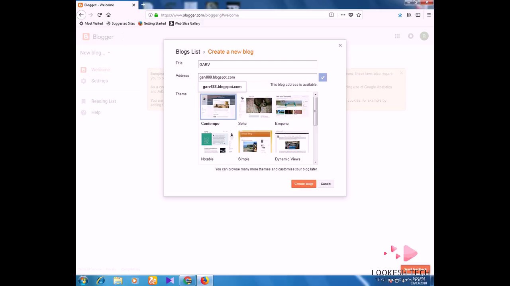Open Windows Explorer folder in the taskbar

click(118, 281)
